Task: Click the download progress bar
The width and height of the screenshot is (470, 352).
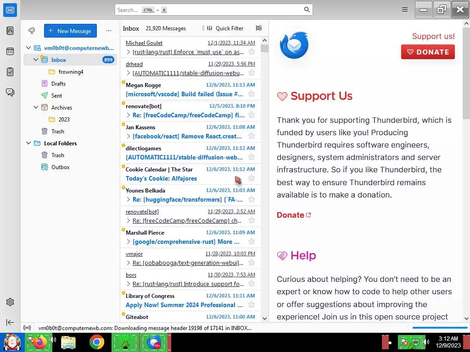Action: (x=440, y=328)
